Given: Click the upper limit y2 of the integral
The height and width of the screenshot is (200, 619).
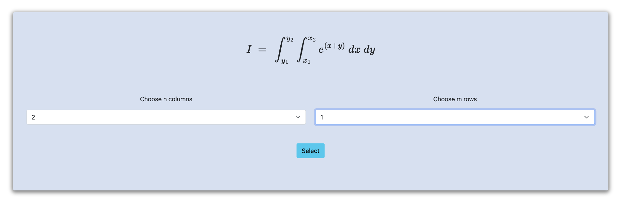Looking at the screenshot, I should click(x=290, y=39).
